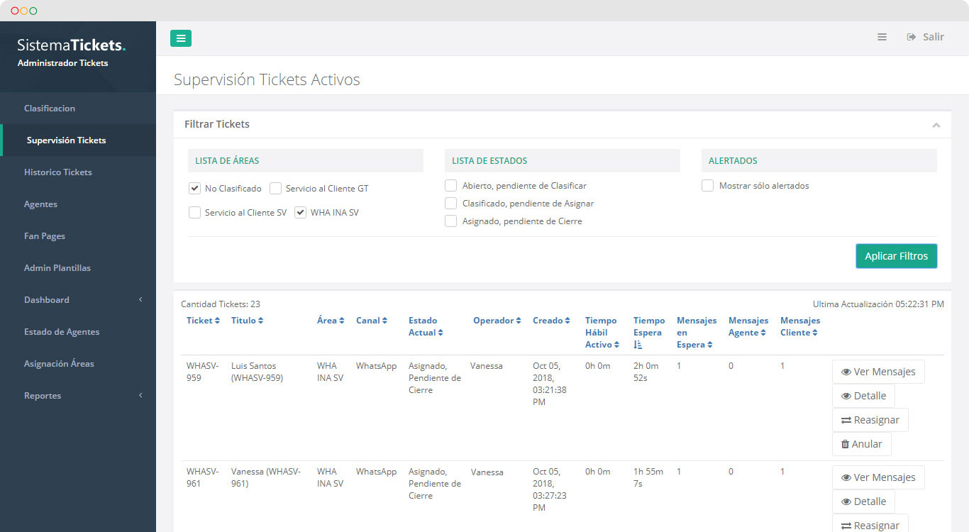Sort by Mensajes Cliente column header

tap(800, 326)
